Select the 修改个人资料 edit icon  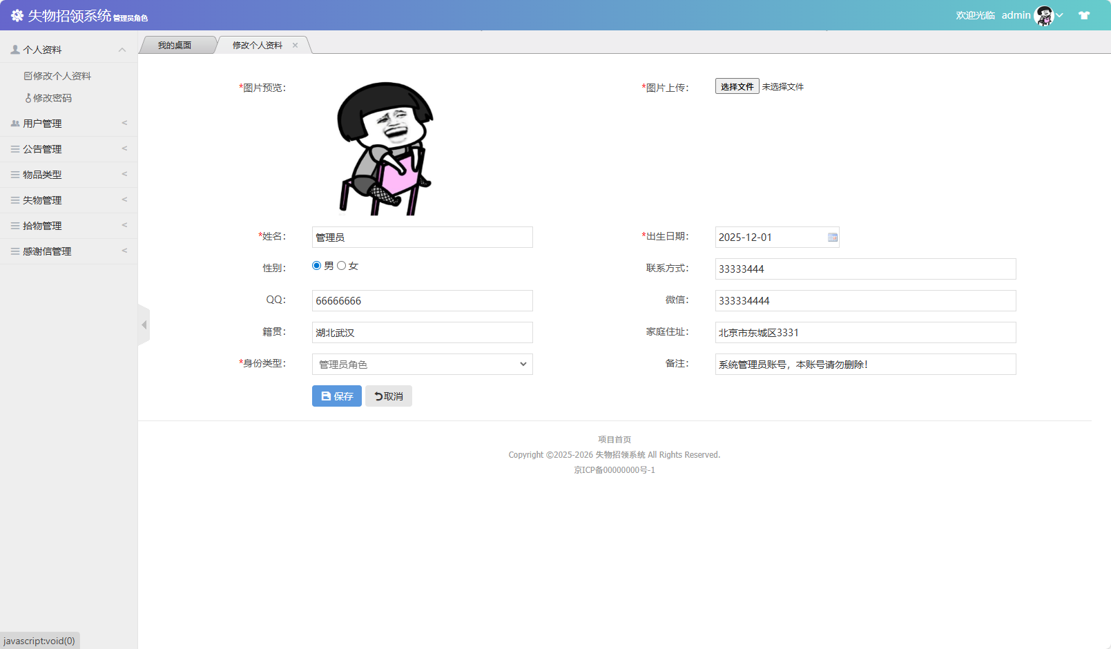27,75
